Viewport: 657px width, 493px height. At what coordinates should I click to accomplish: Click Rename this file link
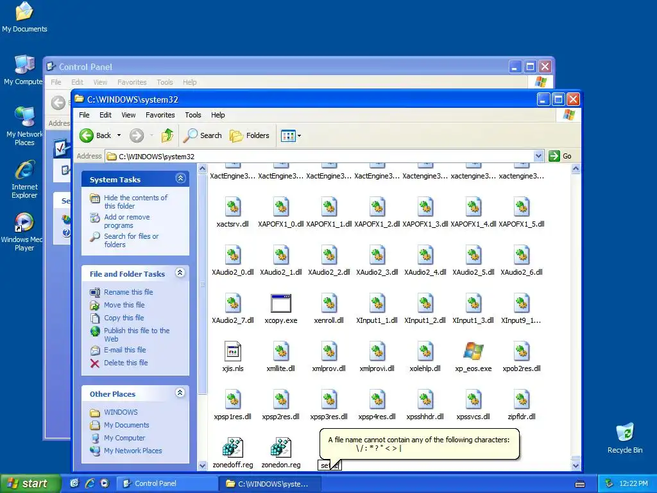point(128,292)
